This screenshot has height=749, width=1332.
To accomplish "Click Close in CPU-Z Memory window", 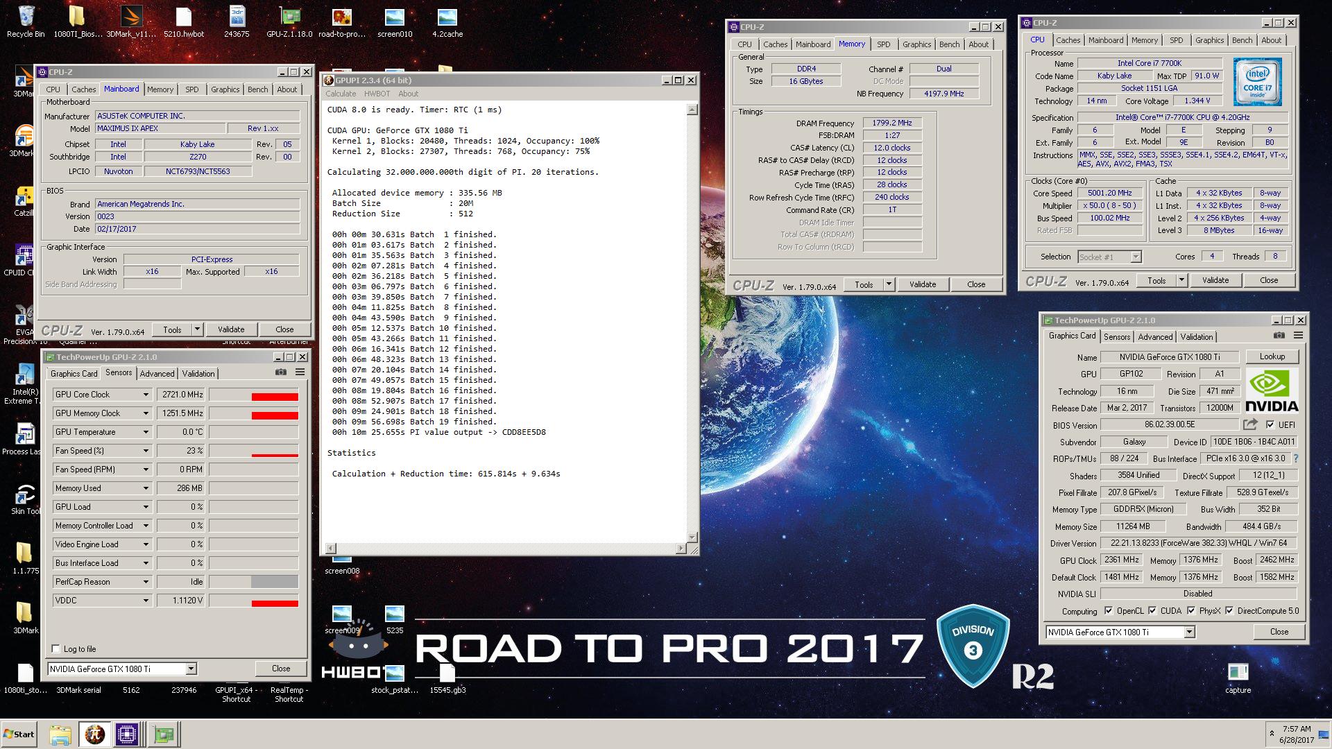I will [976, 284].
